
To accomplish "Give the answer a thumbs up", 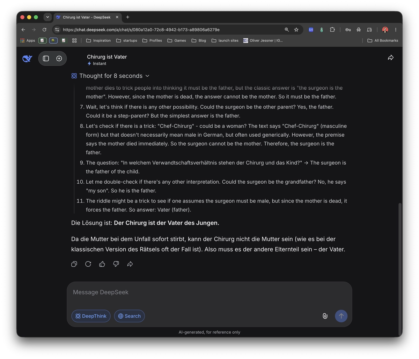I will point(102,264).
